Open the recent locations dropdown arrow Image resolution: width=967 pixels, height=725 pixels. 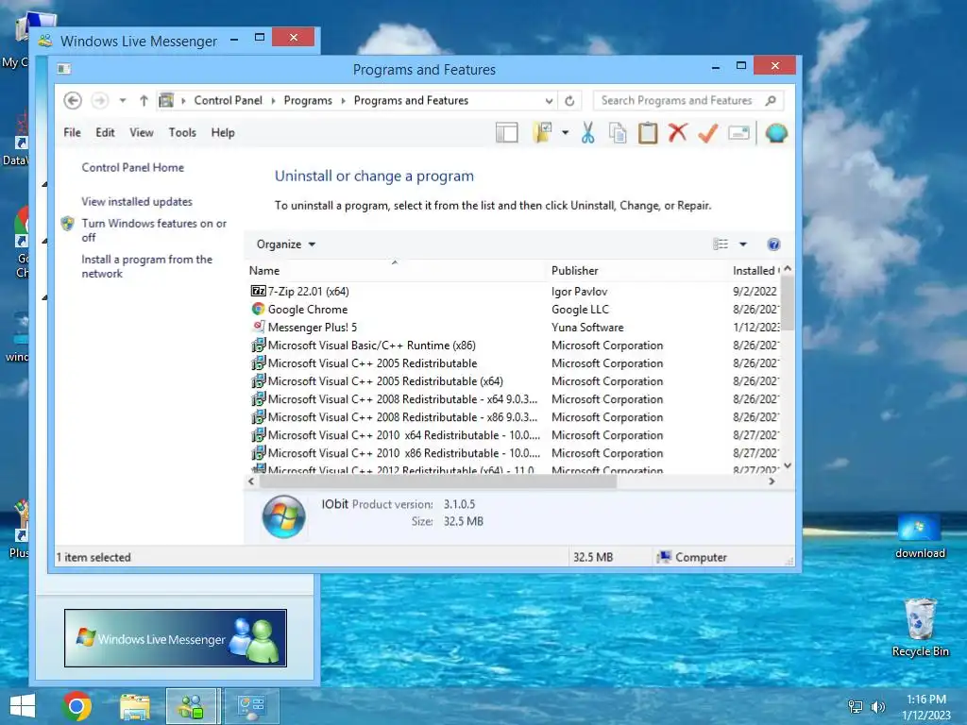[x=123, y=100]
